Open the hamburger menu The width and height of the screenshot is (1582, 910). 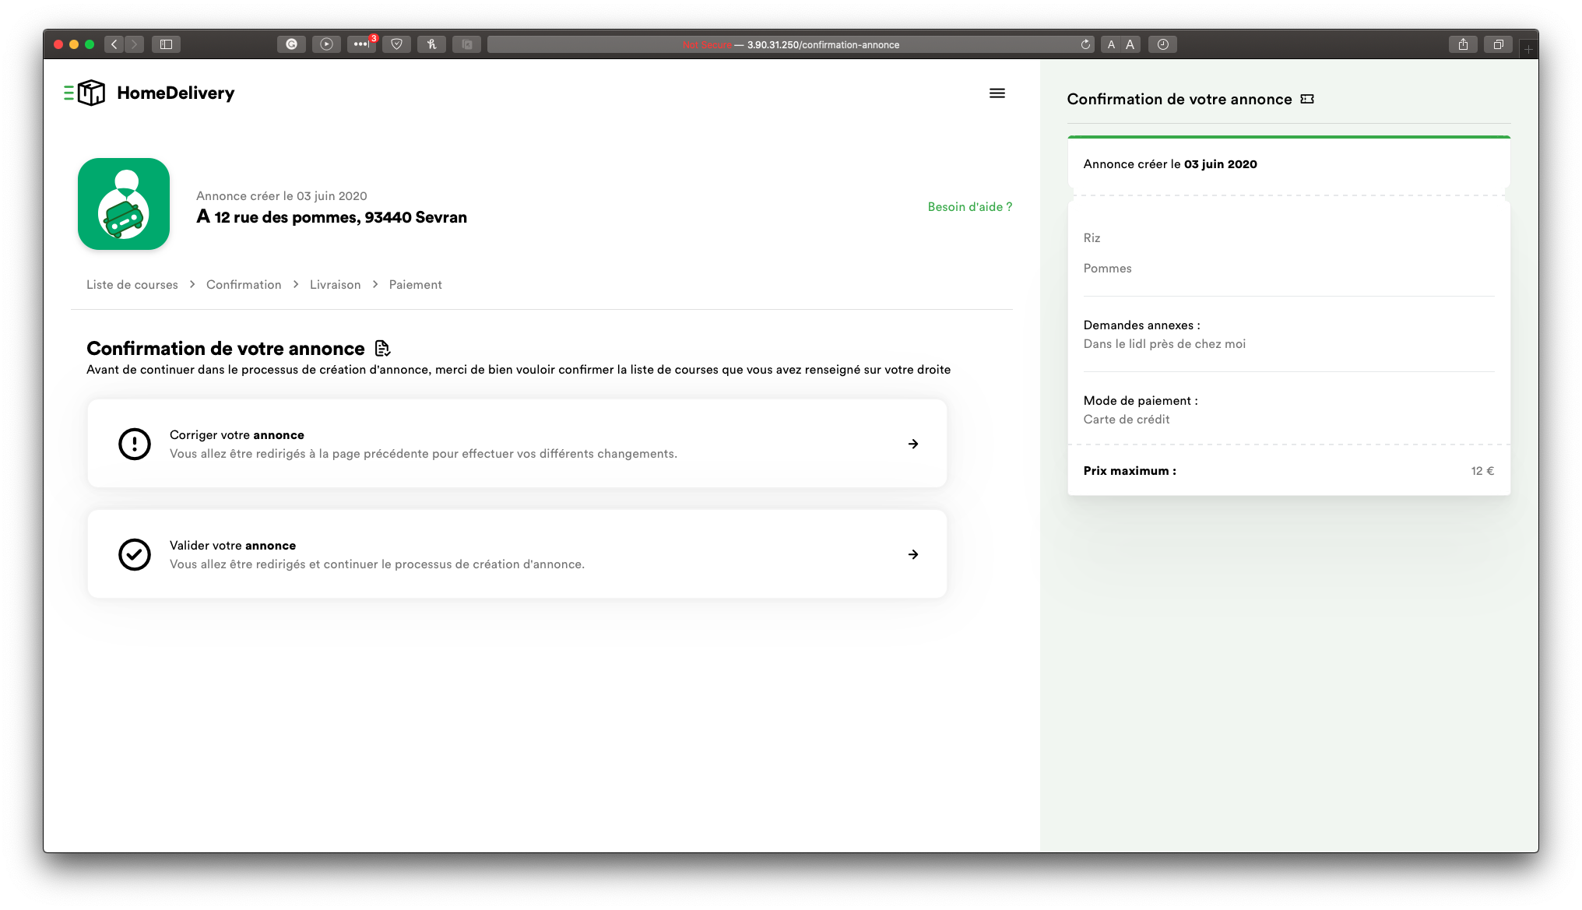click(997, 93)
